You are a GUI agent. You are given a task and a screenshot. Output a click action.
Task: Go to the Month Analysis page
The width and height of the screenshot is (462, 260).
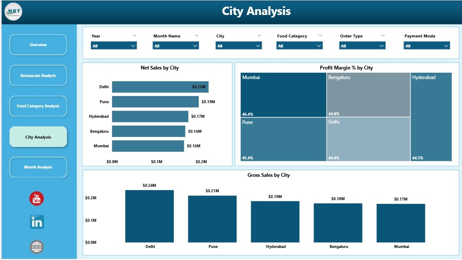[x=38, y=167]
